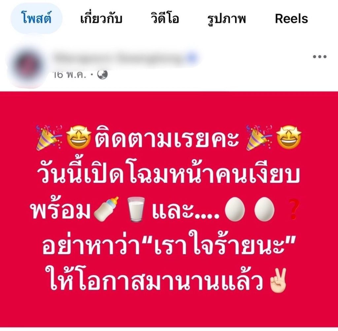The width and height of the screenshot is (338, 331).
Task: Click the first party popper emoji
Action: pyautogui.click(x=49, y=137)
